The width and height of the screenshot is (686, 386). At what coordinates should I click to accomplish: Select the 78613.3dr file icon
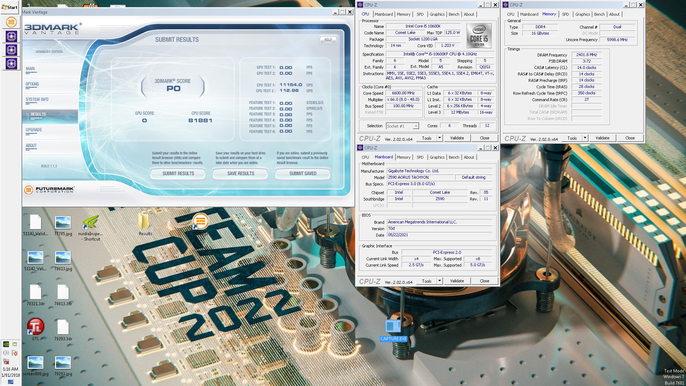63,295
